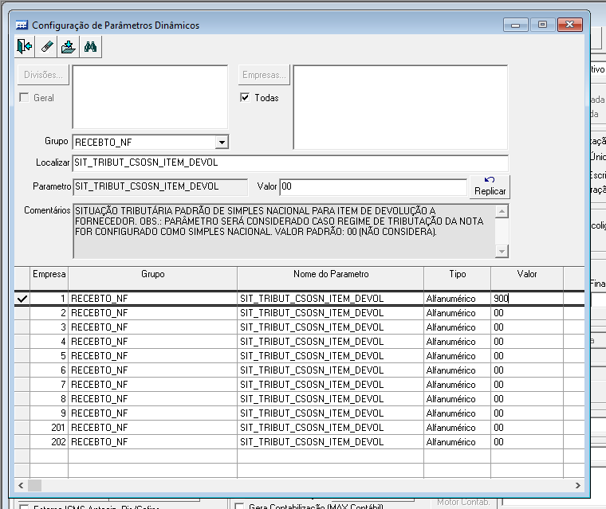Click parameter name cell in Empresa 202 row

pyautogui.click(x=331, y=442)
